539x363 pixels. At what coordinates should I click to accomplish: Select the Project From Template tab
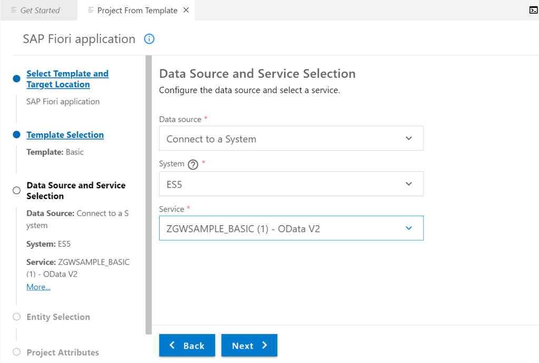137,11
